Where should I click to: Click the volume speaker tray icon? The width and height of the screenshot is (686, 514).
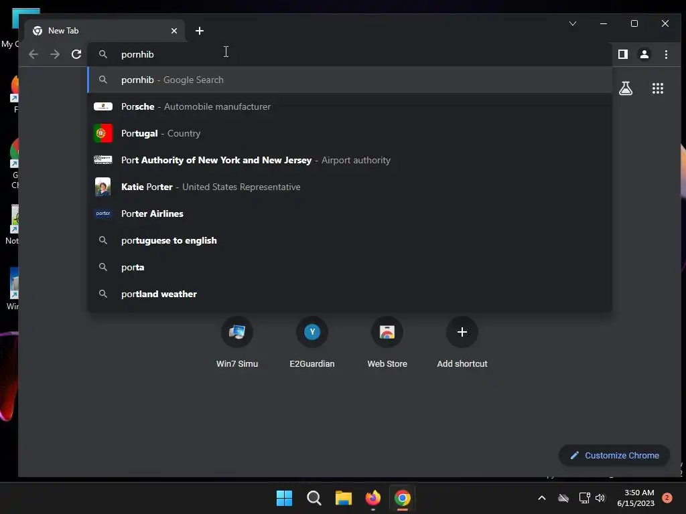point(600,498)
